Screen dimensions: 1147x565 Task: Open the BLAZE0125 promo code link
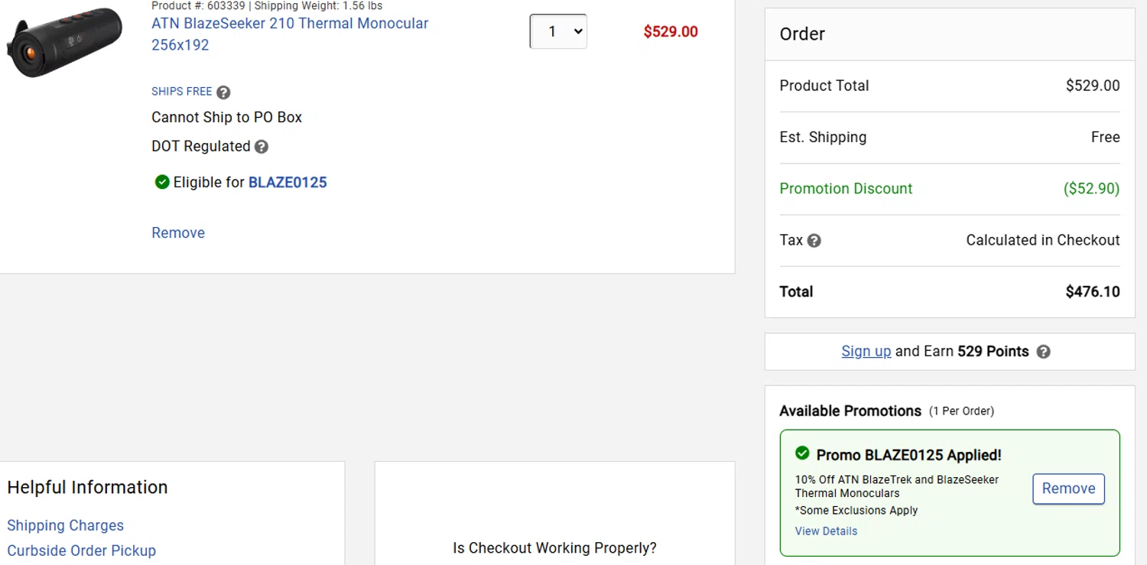288,183
